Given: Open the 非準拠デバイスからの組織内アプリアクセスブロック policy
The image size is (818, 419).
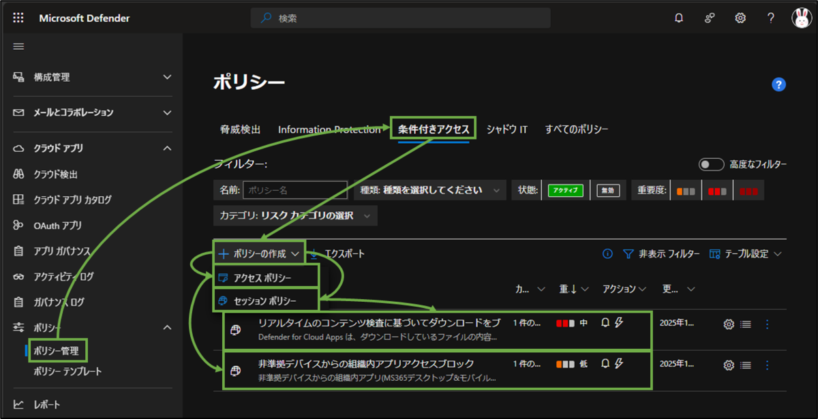Looking at the screenshot, I should pyautogui.click(x=366, y=363).
